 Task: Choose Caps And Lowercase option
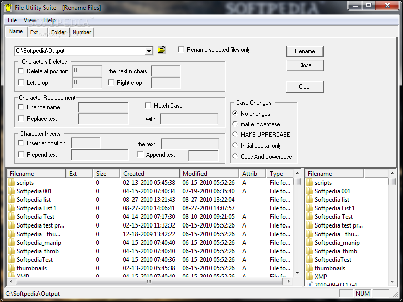pyautogui.click(x=235, y=156)
